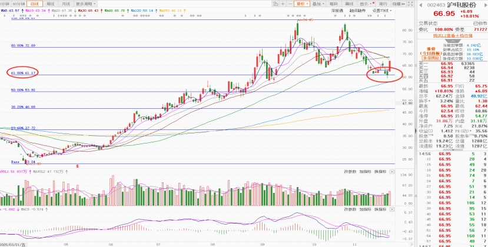Viewport: 488px width, 247px height.
Task: Click the 80.90% 72.89 Fibonacci label
Action: point(24,45)
